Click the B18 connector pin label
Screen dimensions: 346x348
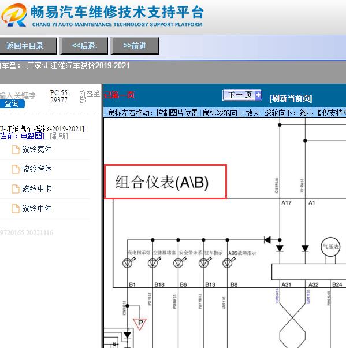pyautogui.click(x=159, y=284)
